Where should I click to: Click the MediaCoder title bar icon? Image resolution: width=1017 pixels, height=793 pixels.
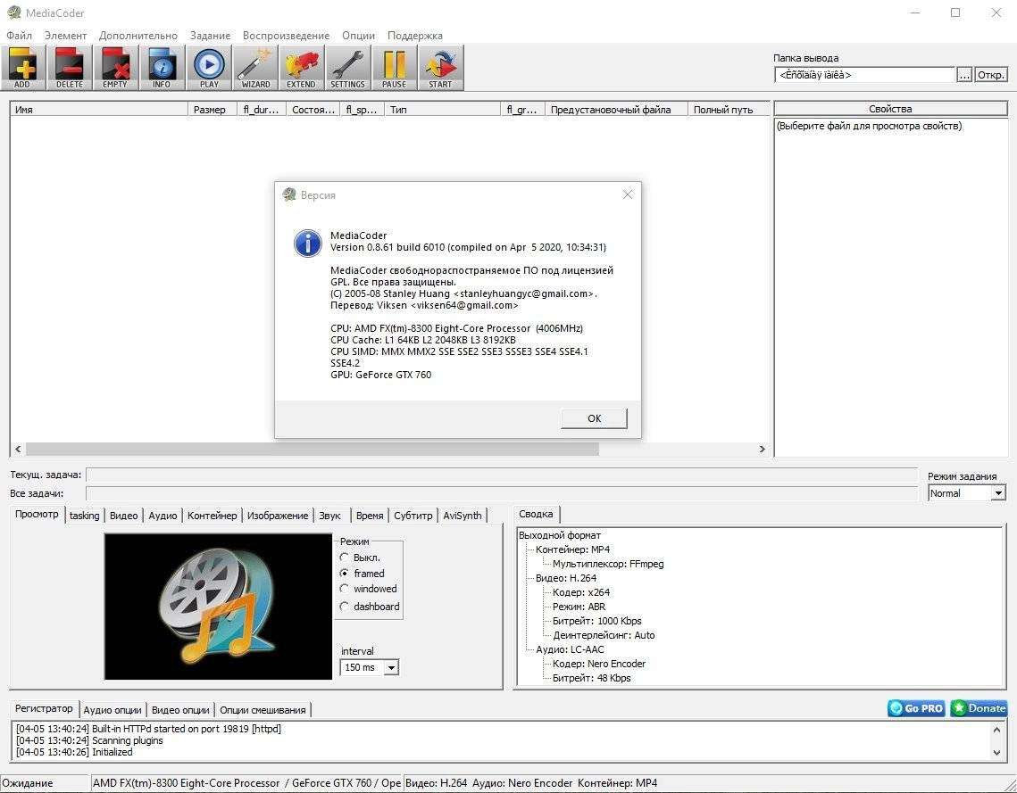[x=13, y=12]
